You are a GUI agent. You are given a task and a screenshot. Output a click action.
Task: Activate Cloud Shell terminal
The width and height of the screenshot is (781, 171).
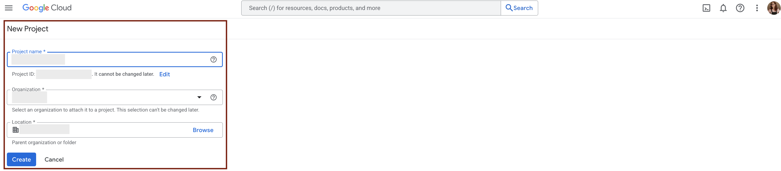706,8
